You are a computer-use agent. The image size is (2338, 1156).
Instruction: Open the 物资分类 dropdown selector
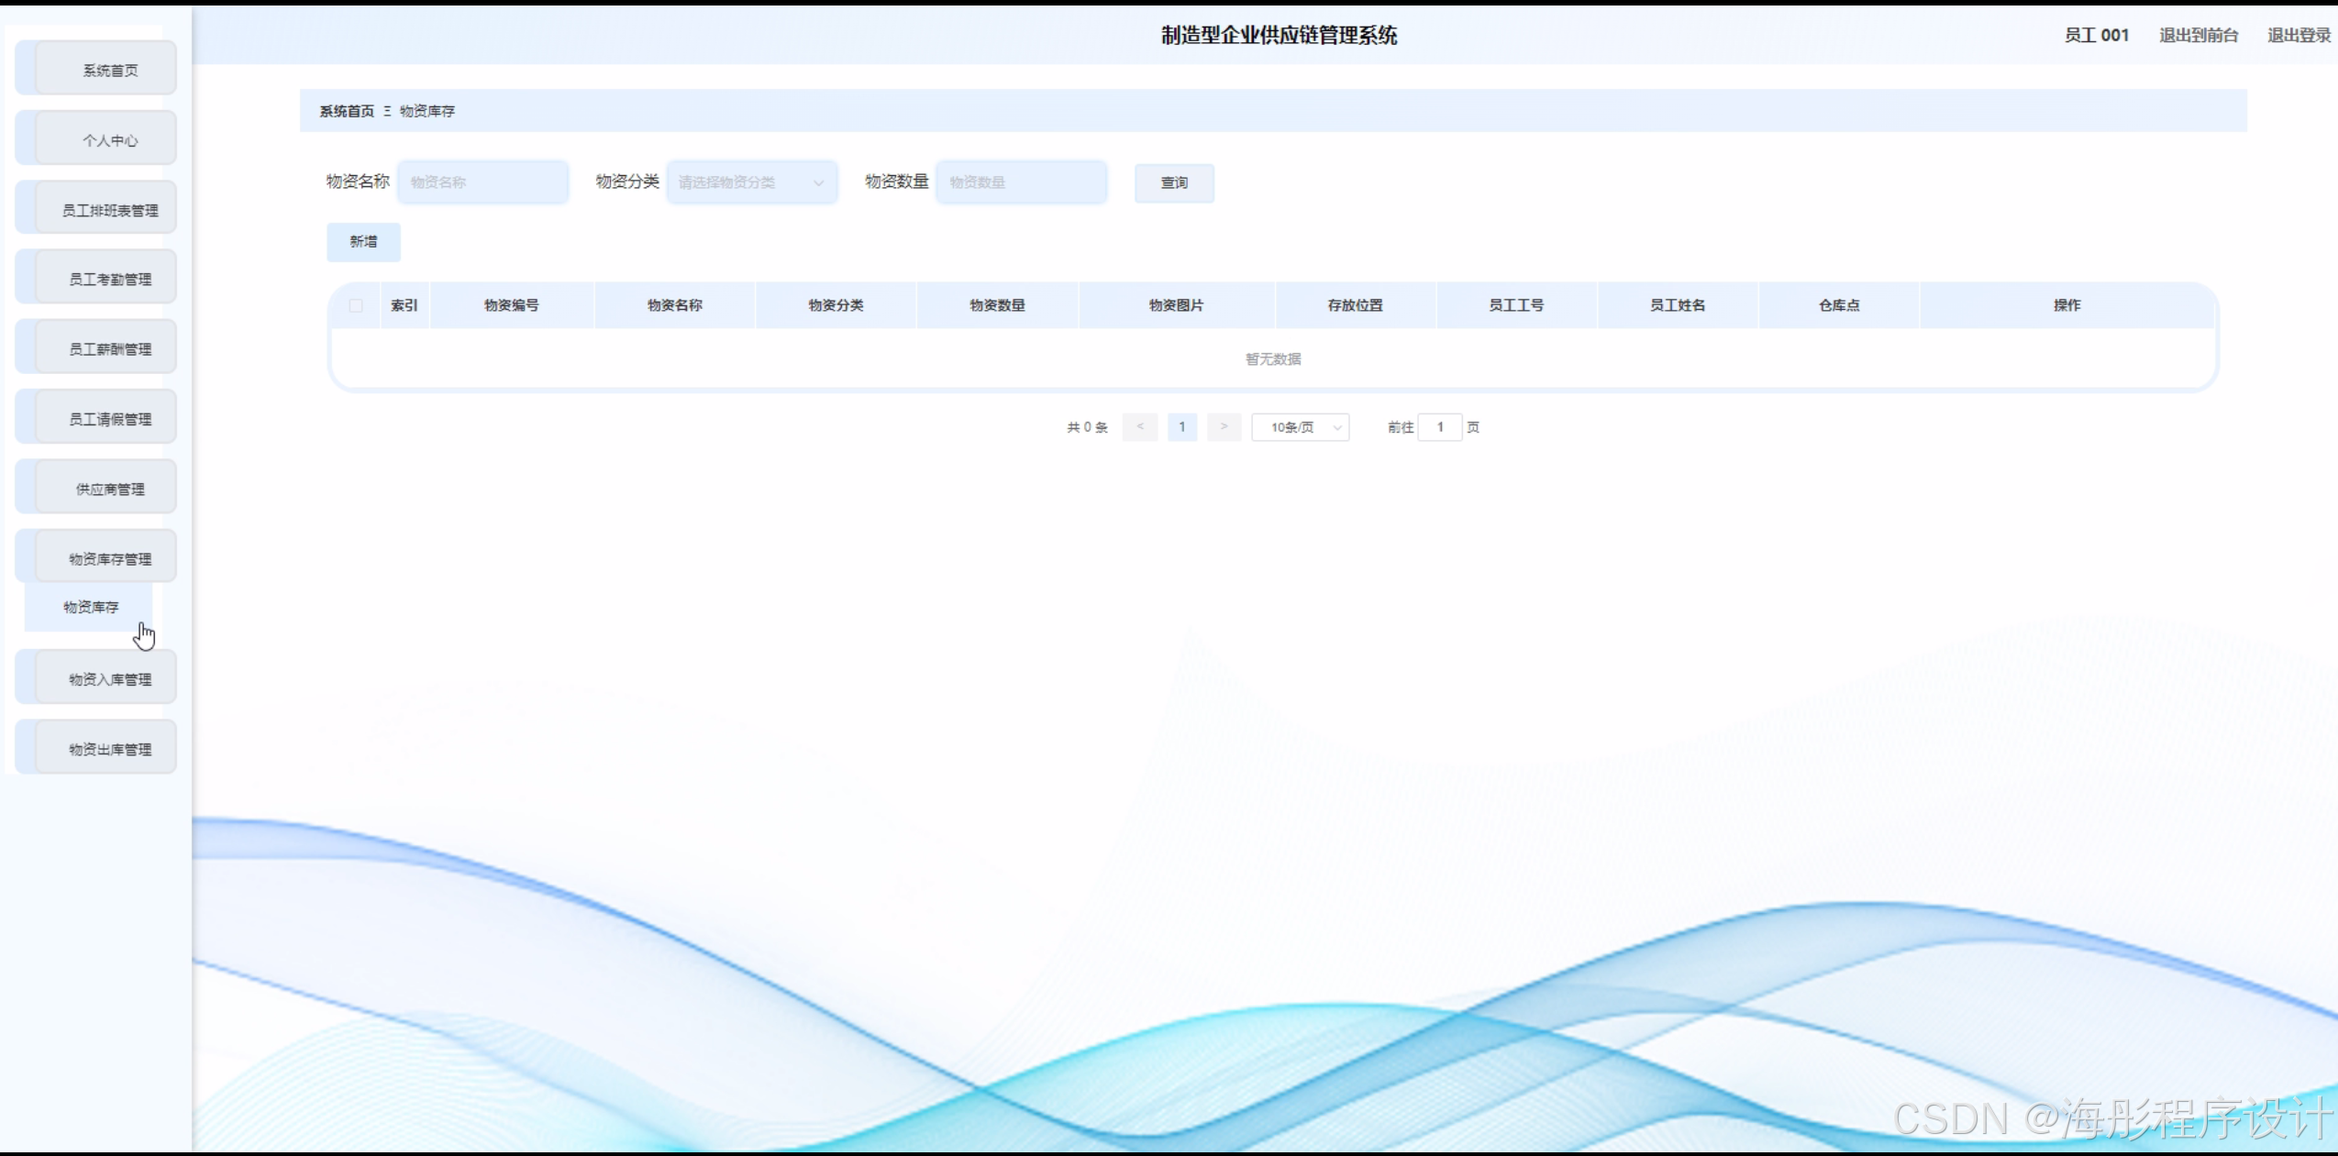click(751, 182)
